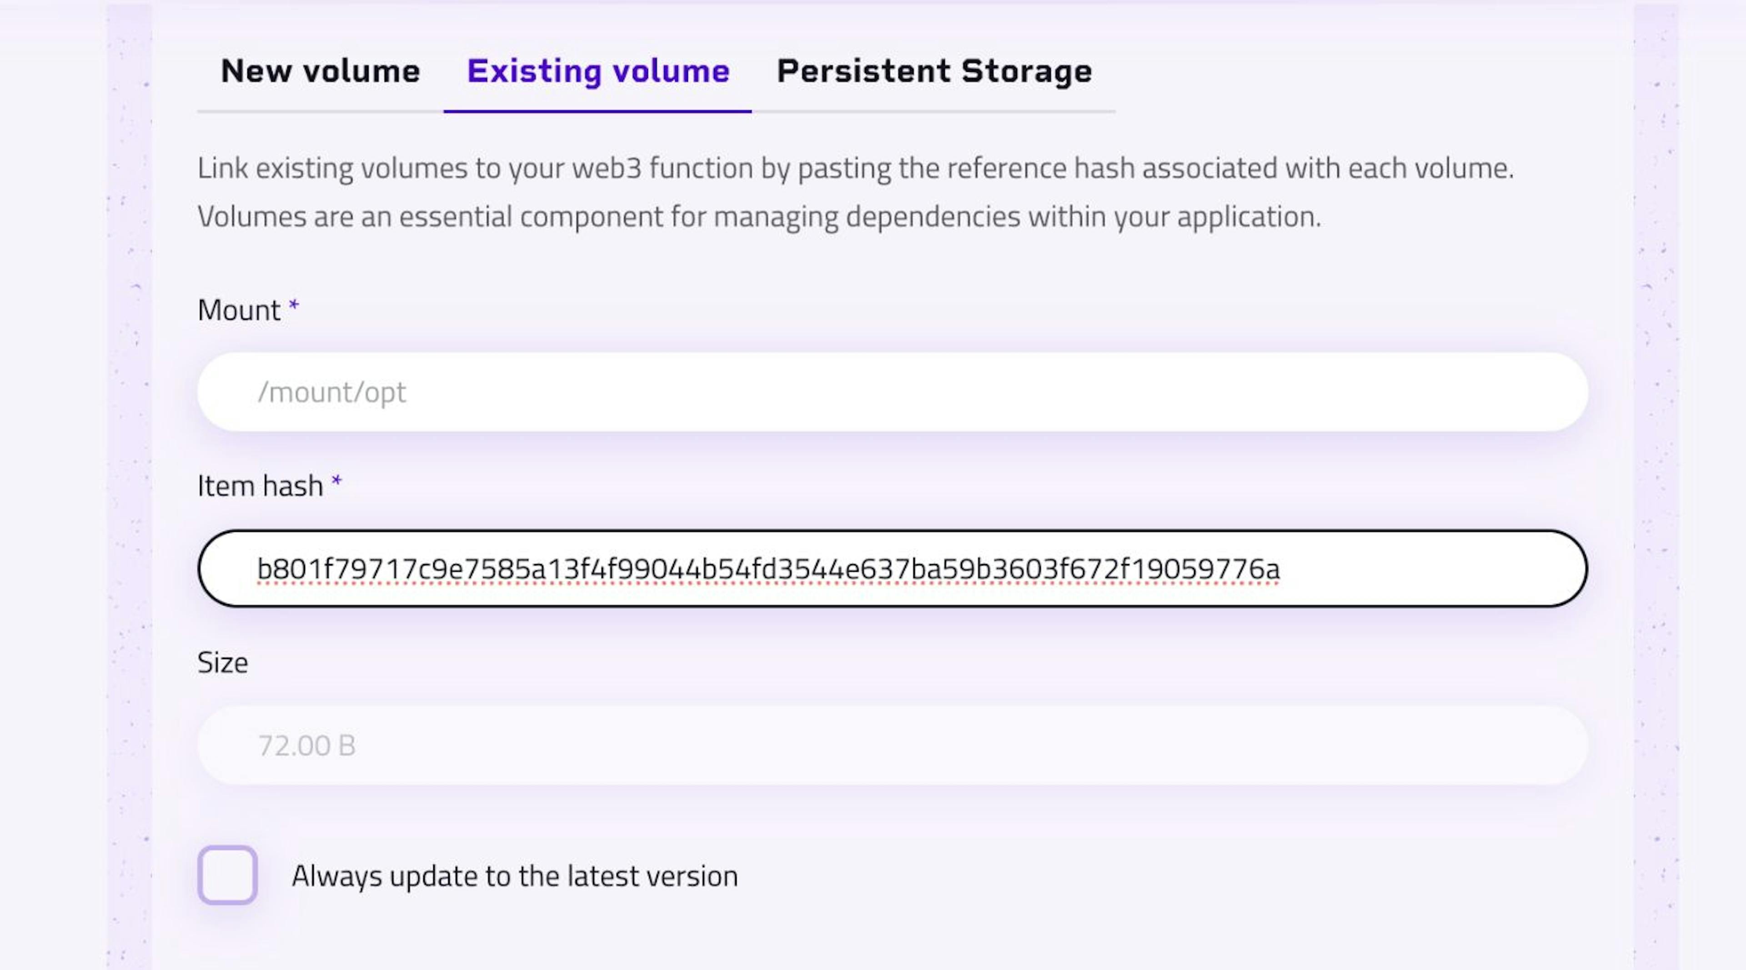Click the purple underline beneath Existing volume

[597, 111]
